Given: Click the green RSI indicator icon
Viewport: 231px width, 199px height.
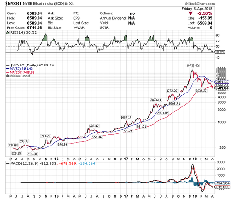Looking at the screenshot, I should coord(8,32).
